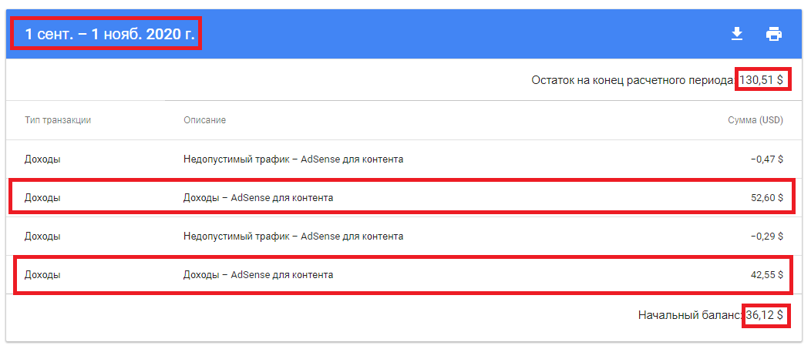Click 'Доходы' transaction type in the 42,55 $ row
811x349 pixels.
tap(42, 275)
